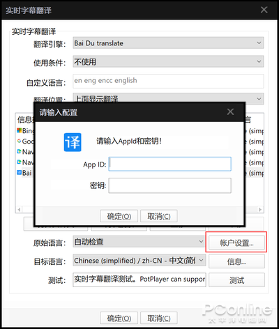This screenshot has height=329, width=279.
Task: Close the 请输入配置 dialog
Action: pyautogui.click(x=230, y=112)
